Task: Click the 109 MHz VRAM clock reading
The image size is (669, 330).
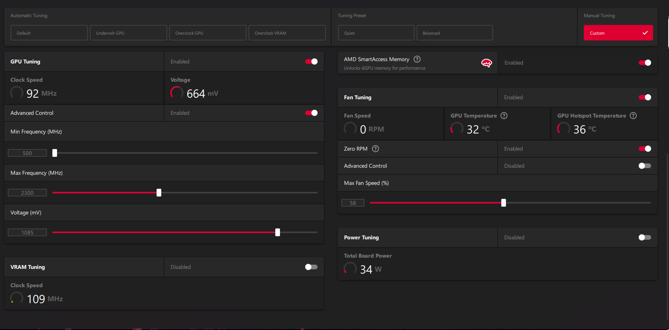Action: [x=45, y=299]
